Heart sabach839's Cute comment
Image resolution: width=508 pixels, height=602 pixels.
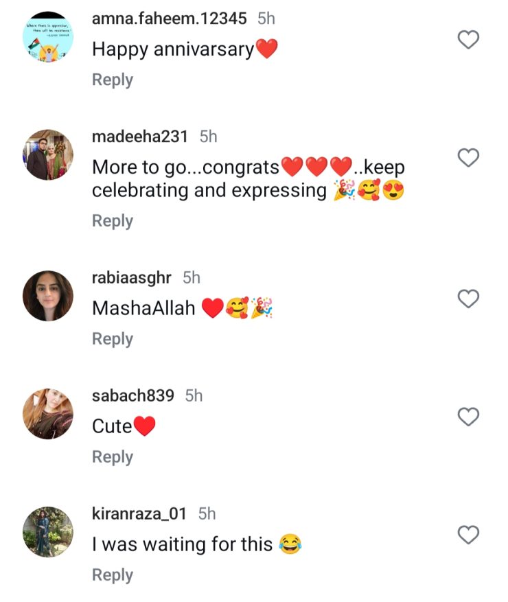(468, 417)
